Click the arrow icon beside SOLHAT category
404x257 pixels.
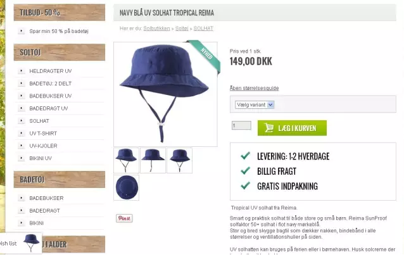[22, 121]
